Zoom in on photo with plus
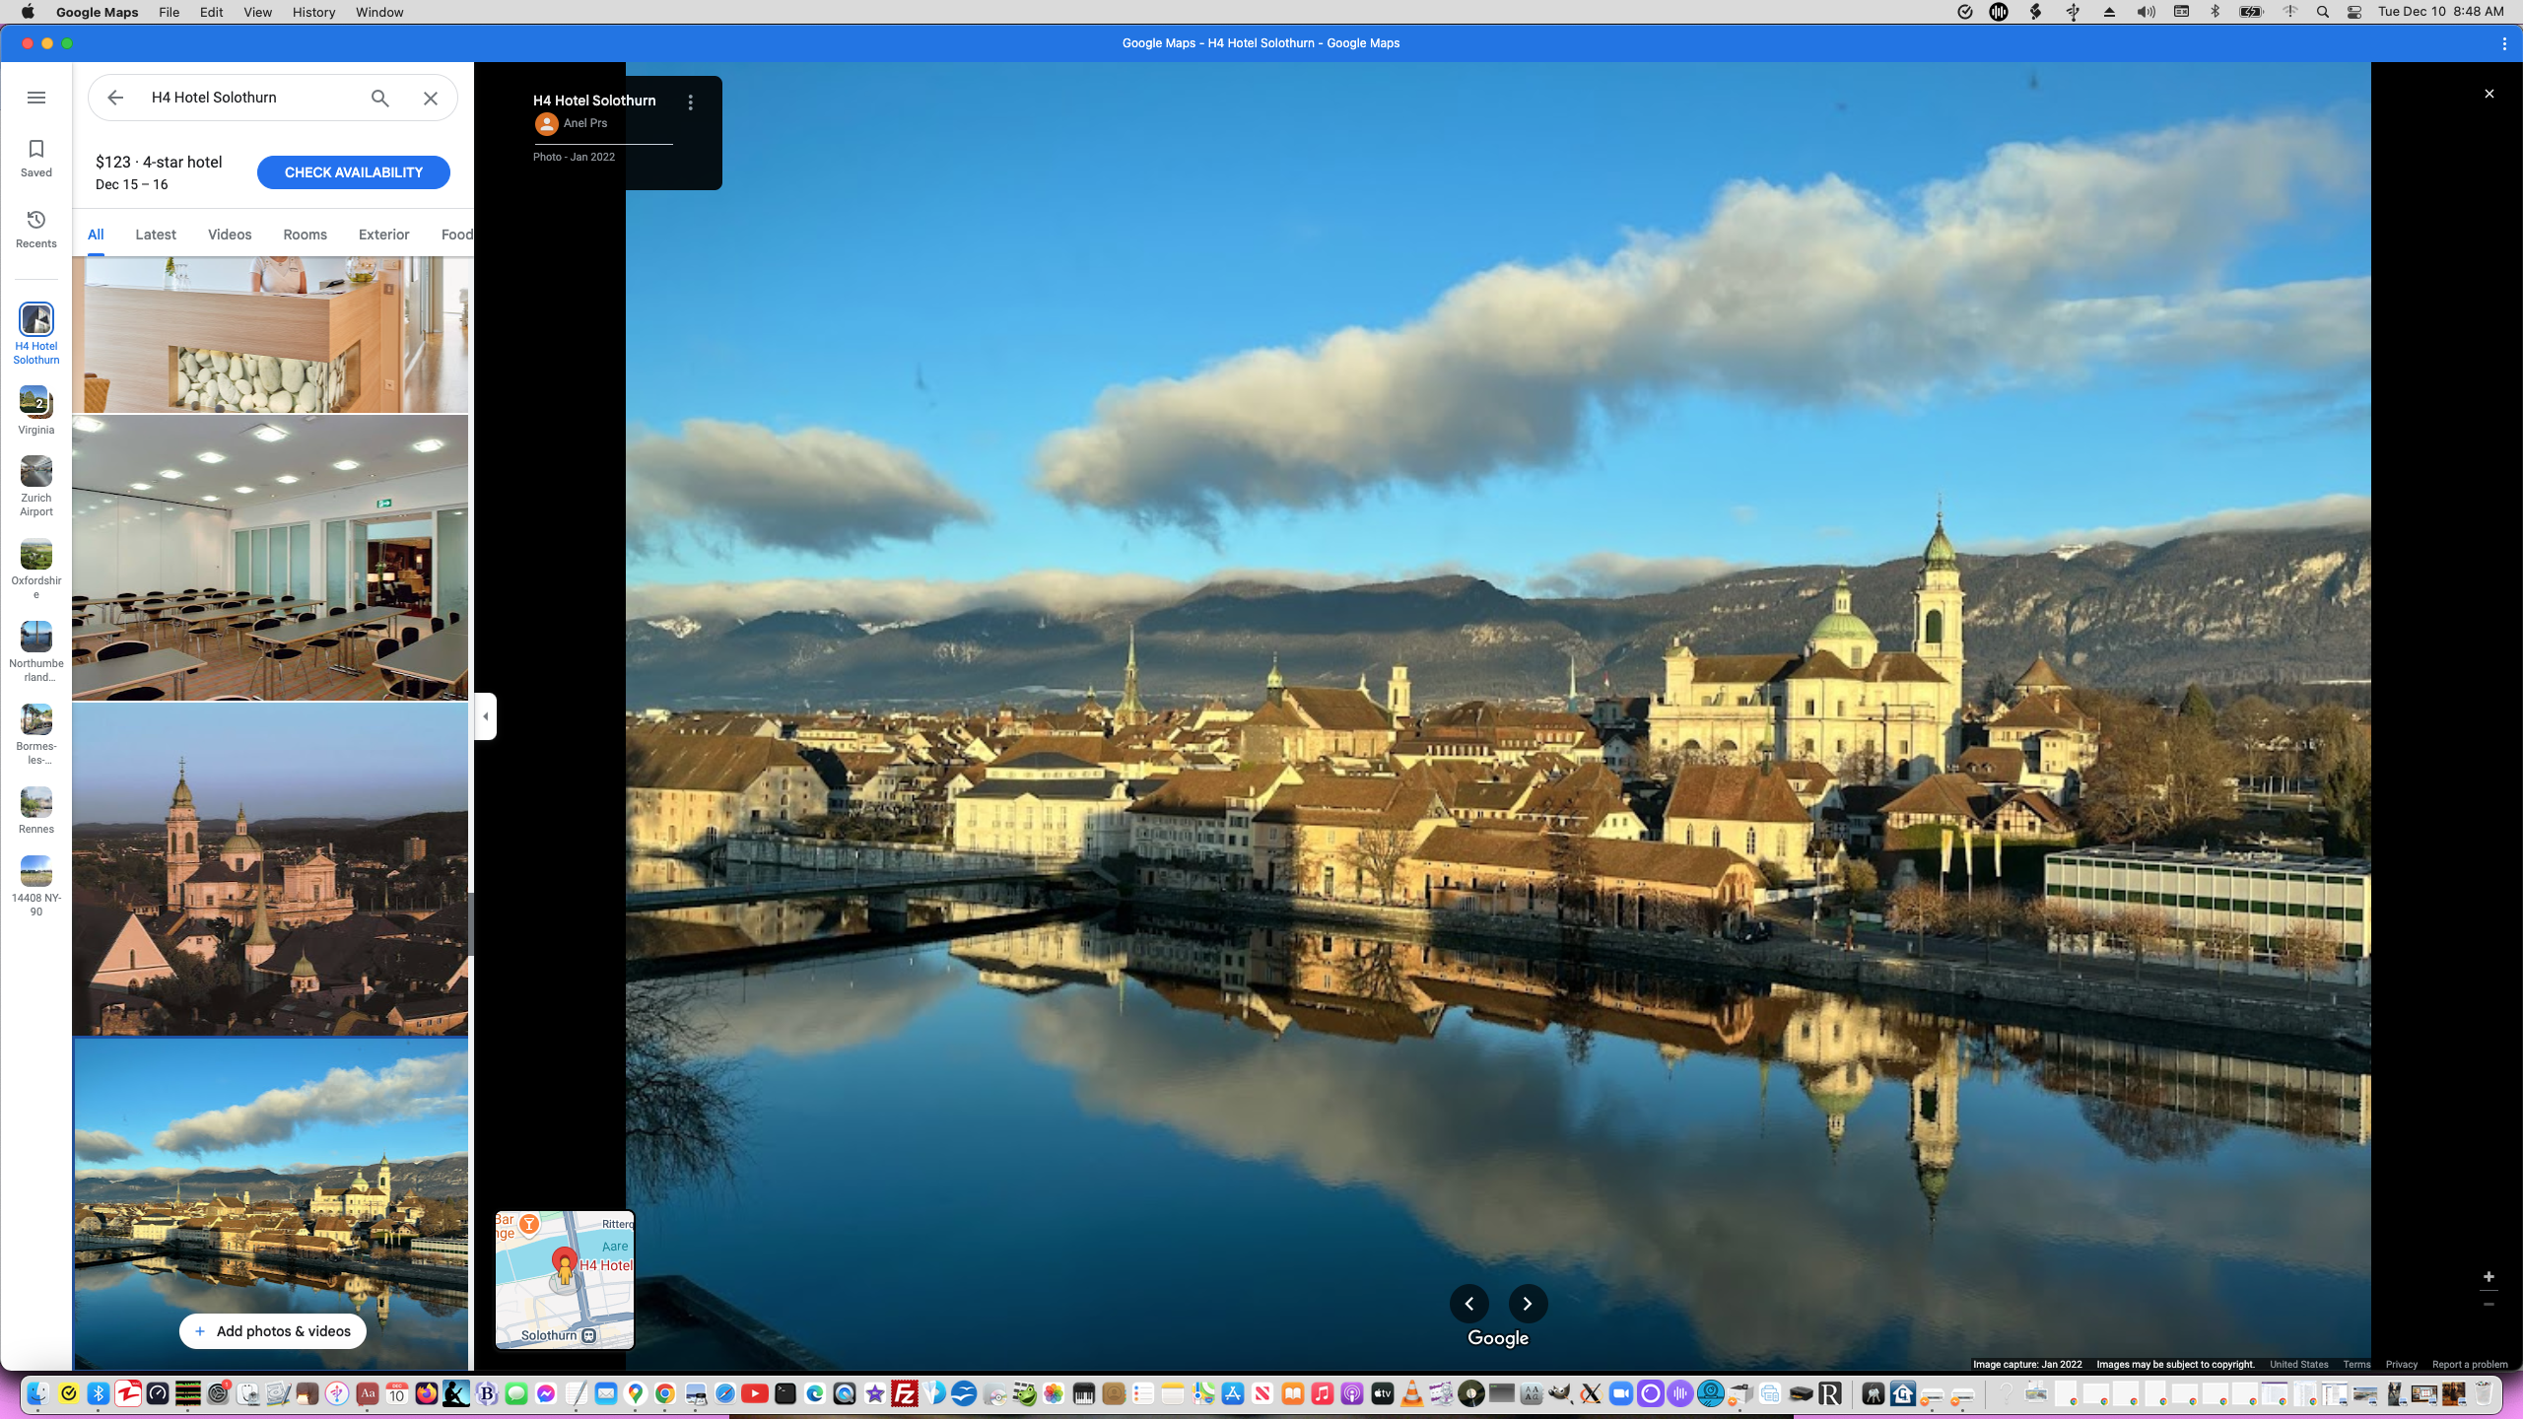Image resolution: width=2523 pixels, height=1419 pixels. (x=2489, y=1277)
